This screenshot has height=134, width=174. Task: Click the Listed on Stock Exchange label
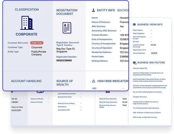pos(139,46)
